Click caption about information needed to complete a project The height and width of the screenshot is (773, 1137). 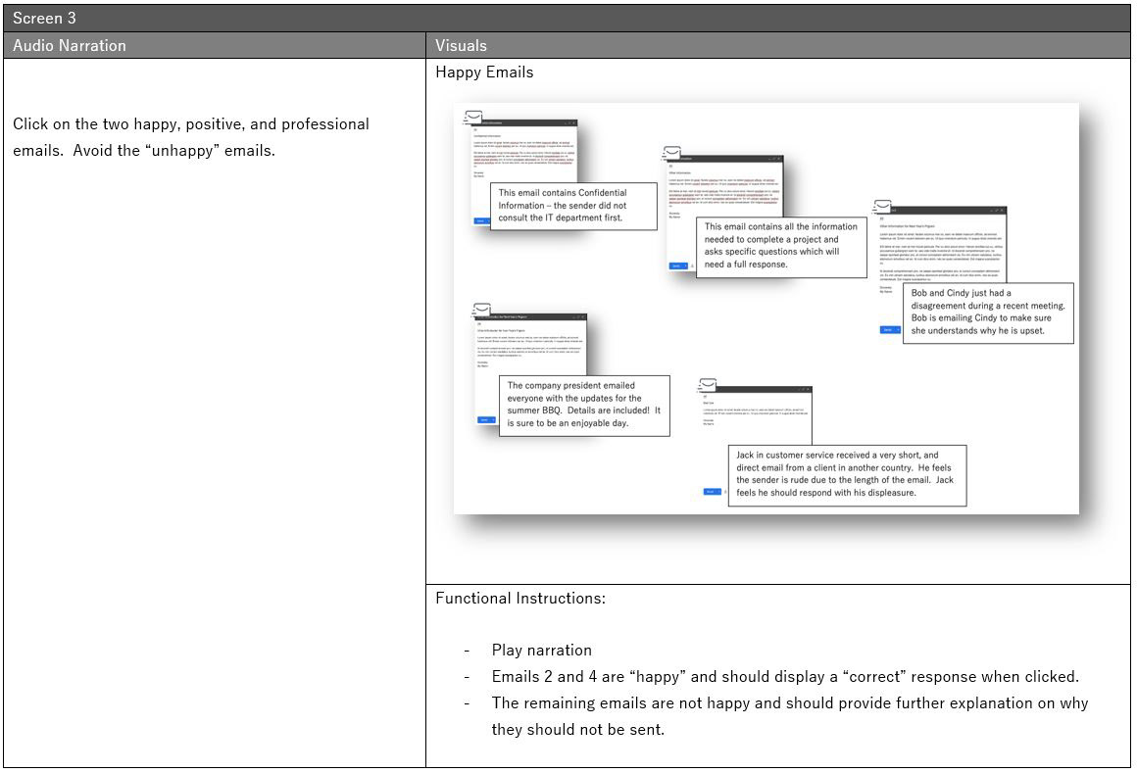point(781,246)
